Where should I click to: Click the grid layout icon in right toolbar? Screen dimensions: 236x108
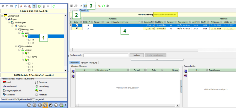point(72,6)
